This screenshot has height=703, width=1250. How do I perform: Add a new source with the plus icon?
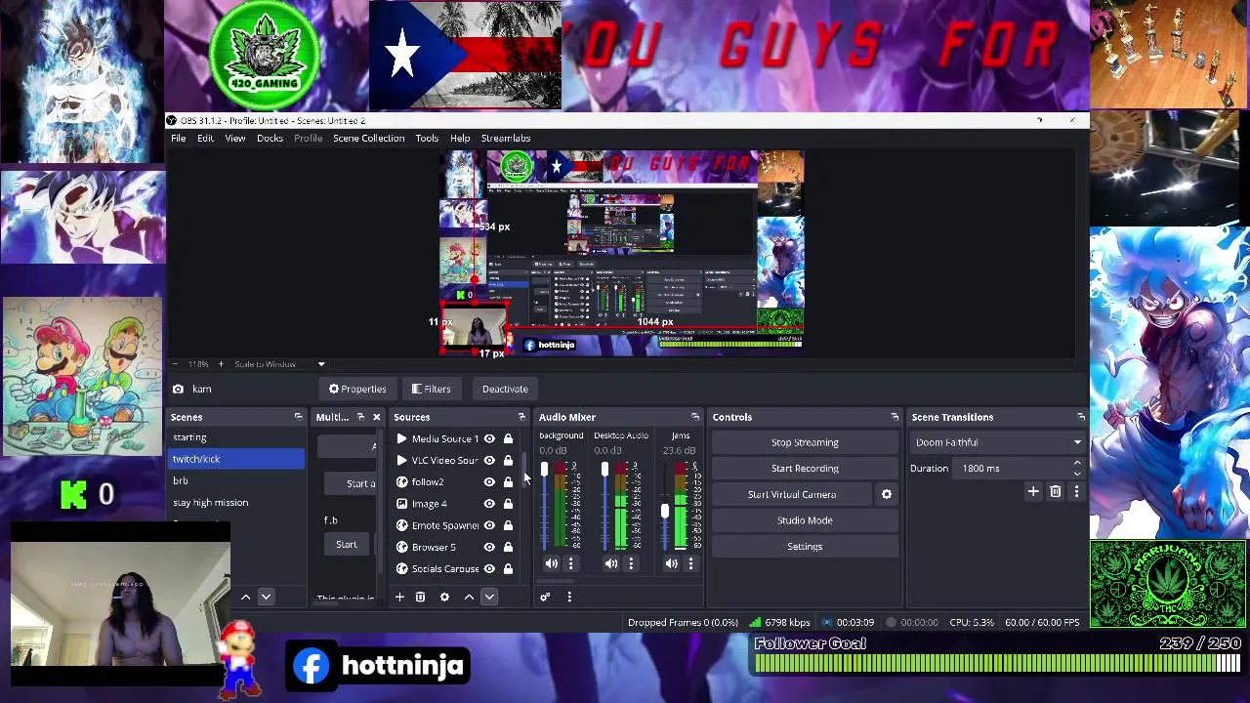[x=399, y=597]
